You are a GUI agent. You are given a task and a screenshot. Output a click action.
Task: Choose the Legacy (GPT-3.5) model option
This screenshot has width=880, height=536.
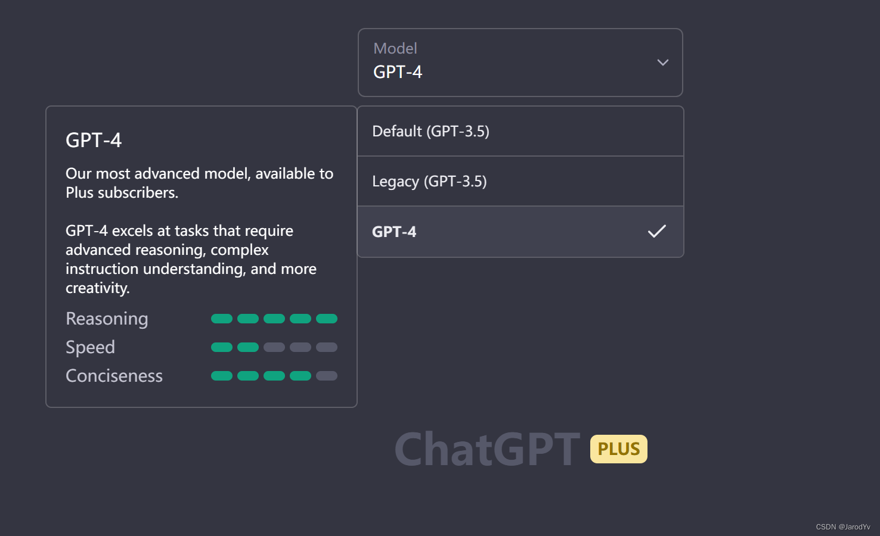coord(429,181)
